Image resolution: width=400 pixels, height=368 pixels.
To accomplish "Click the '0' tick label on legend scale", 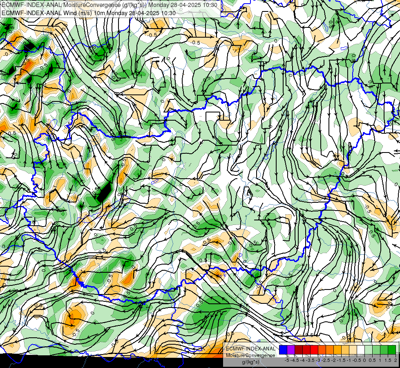I will 364,360.
